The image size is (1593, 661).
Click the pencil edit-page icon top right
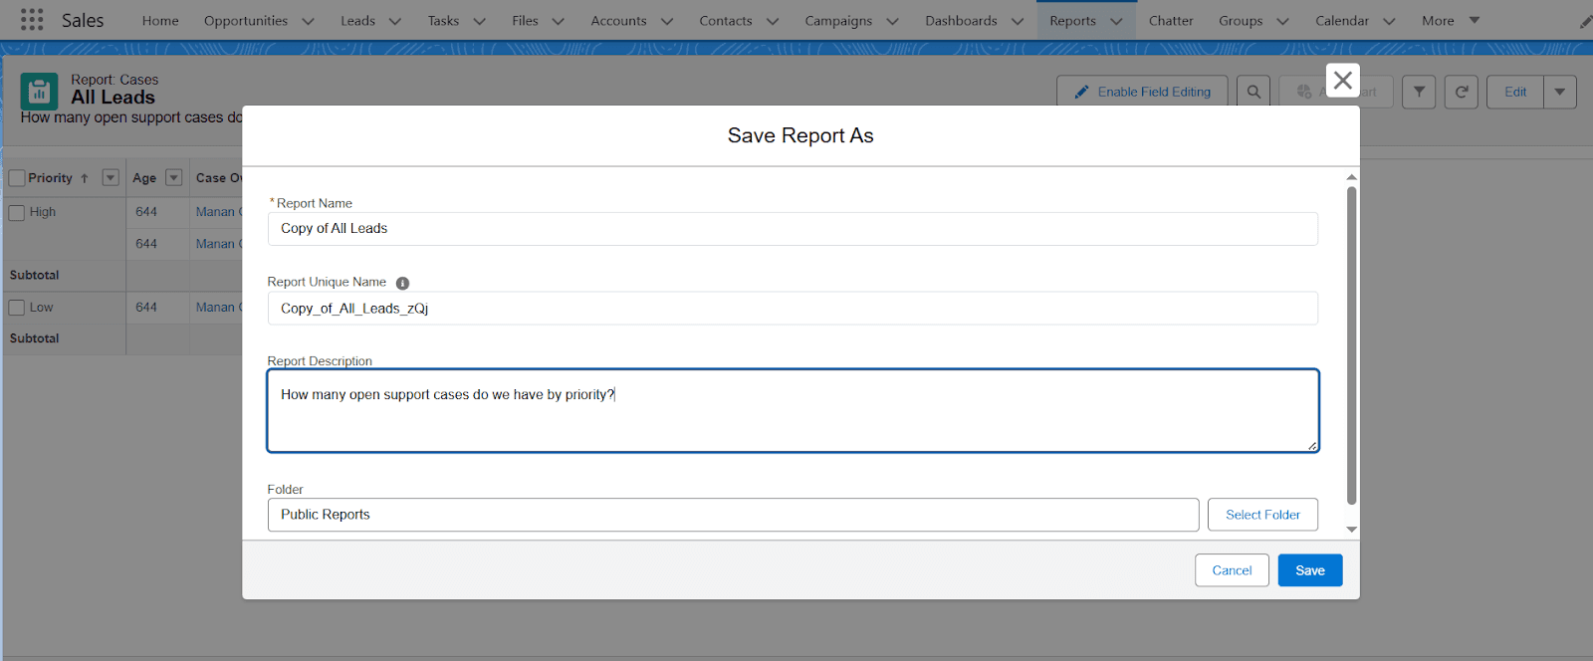tap(1585, 22)
